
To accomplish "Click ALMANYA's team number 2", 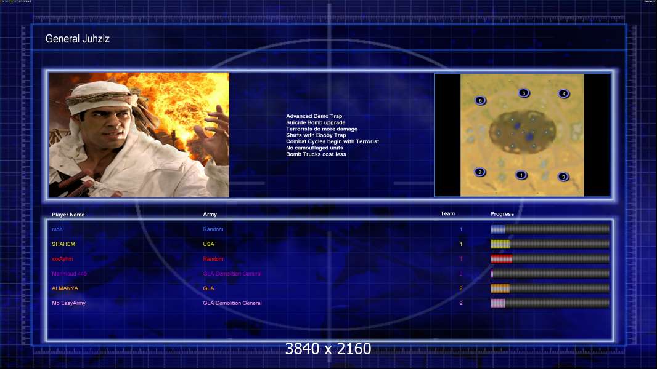I will pos(461,288).
